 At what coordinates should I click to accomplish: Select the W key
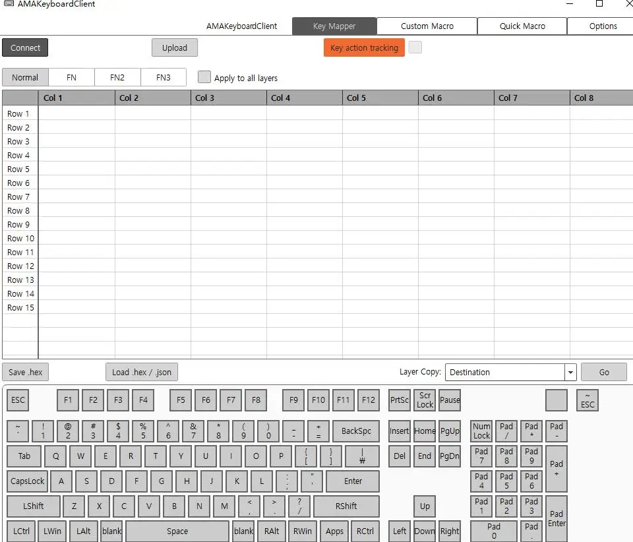[x=80, y=456]
